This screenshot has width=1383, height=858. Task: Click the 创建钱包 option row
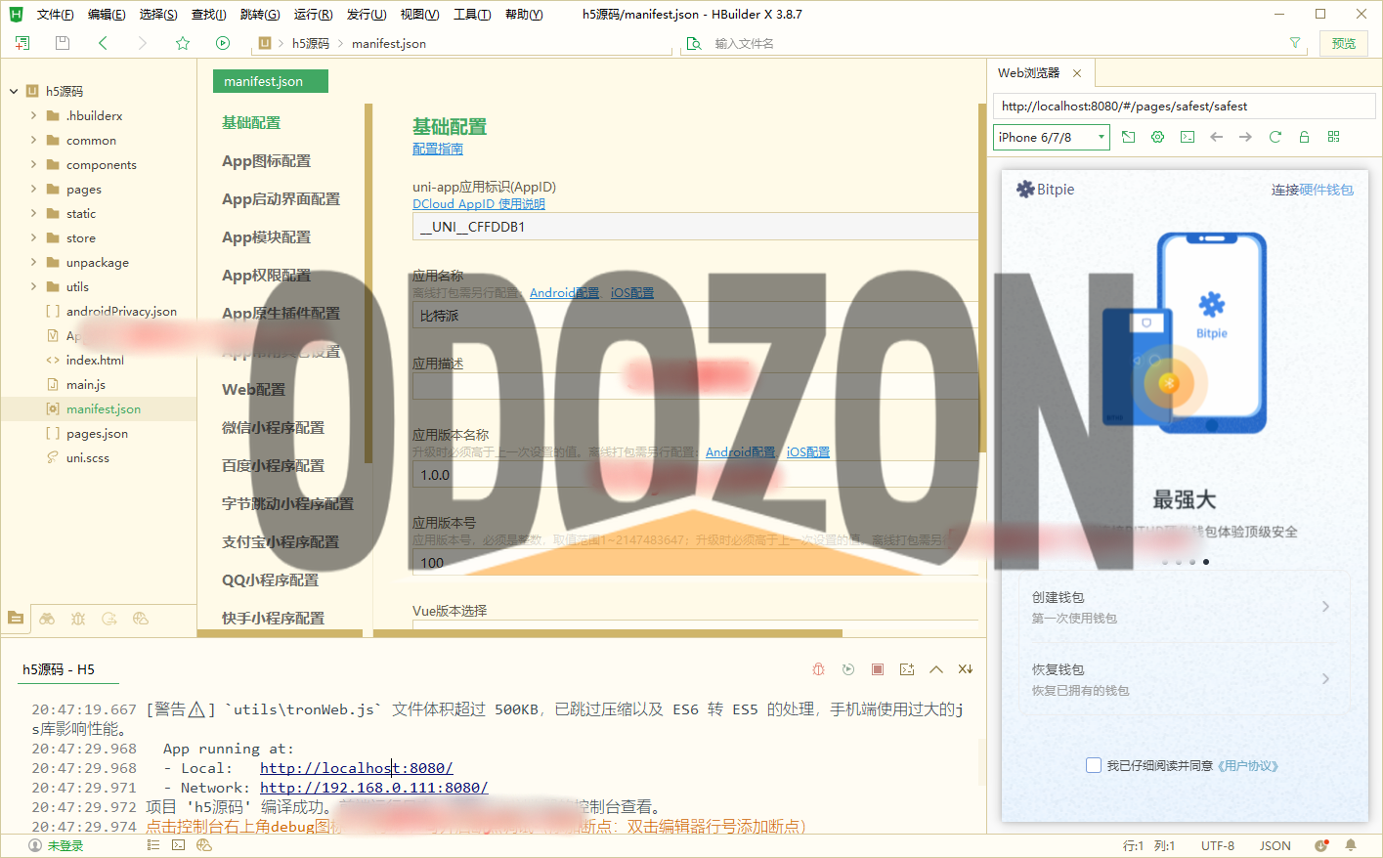click(1185, 607)
